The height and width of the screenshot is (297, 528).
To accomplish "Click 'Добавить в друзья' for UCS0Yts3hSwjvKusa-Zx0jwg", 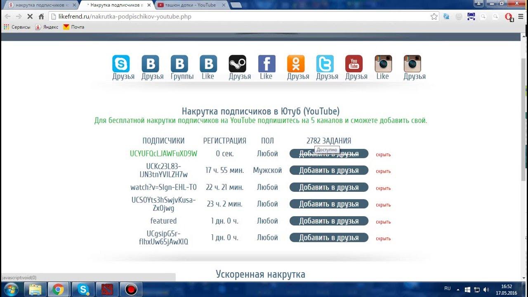I will point(329,204).
